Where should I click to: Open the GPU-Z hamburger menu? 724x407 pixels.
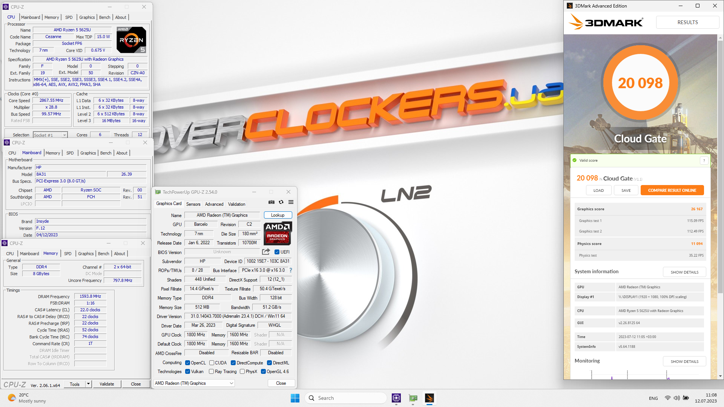click(x=291, y=202)
